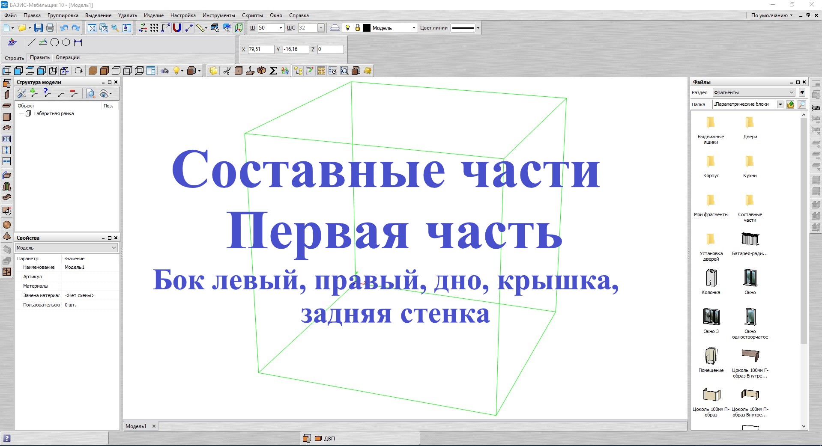Click the sigma calculation icon
This screenshot has width=822, height=446.
click(x=273, y=71)
